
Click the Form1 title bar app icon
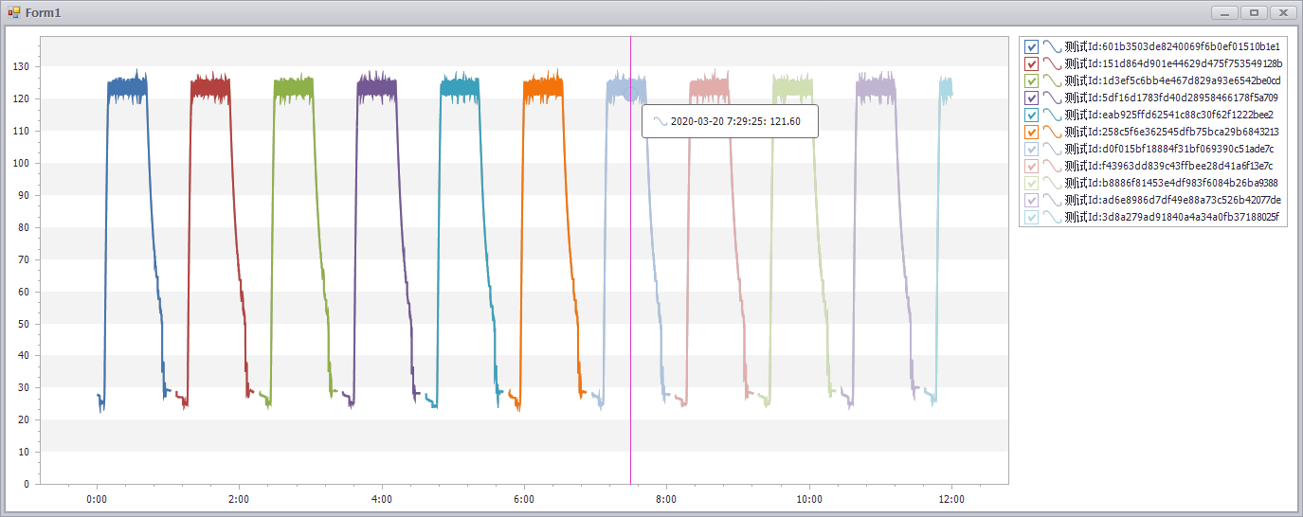click(x=14, y=12)
